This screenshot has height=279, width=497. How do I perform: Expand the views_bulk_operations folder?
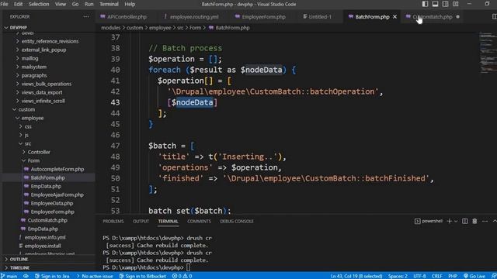click(x=47, y=84)
